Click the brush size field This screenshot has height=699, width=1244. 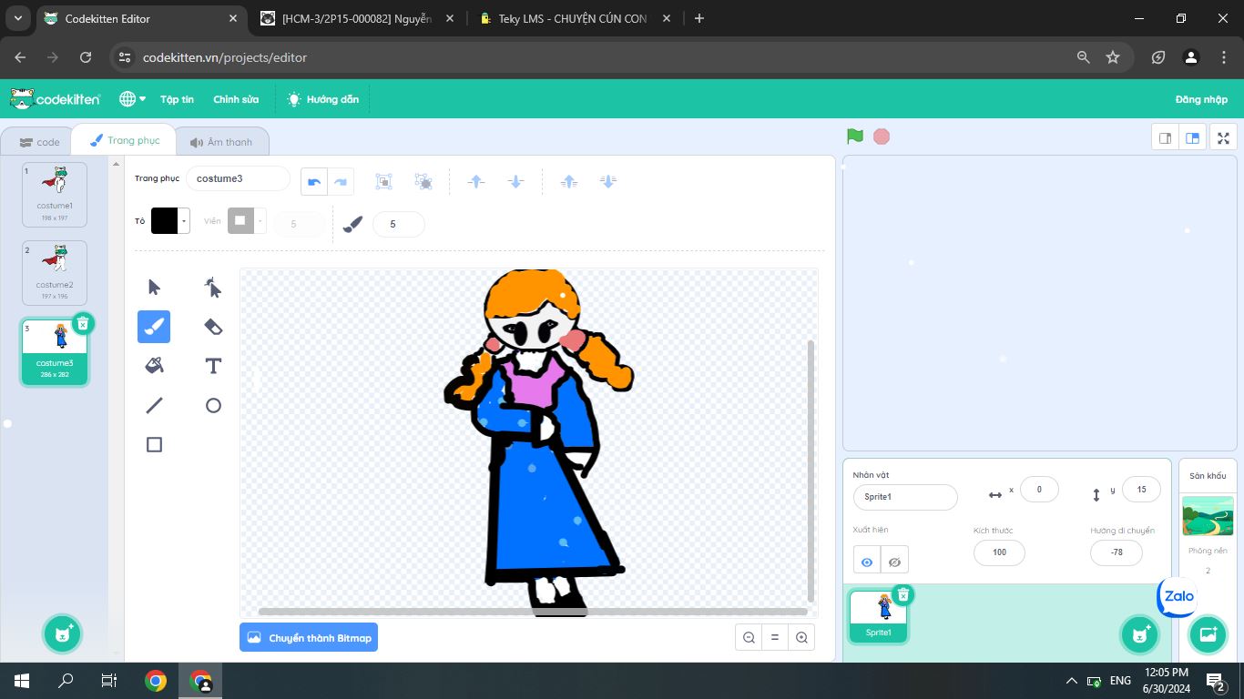click(x=398, y=224)
